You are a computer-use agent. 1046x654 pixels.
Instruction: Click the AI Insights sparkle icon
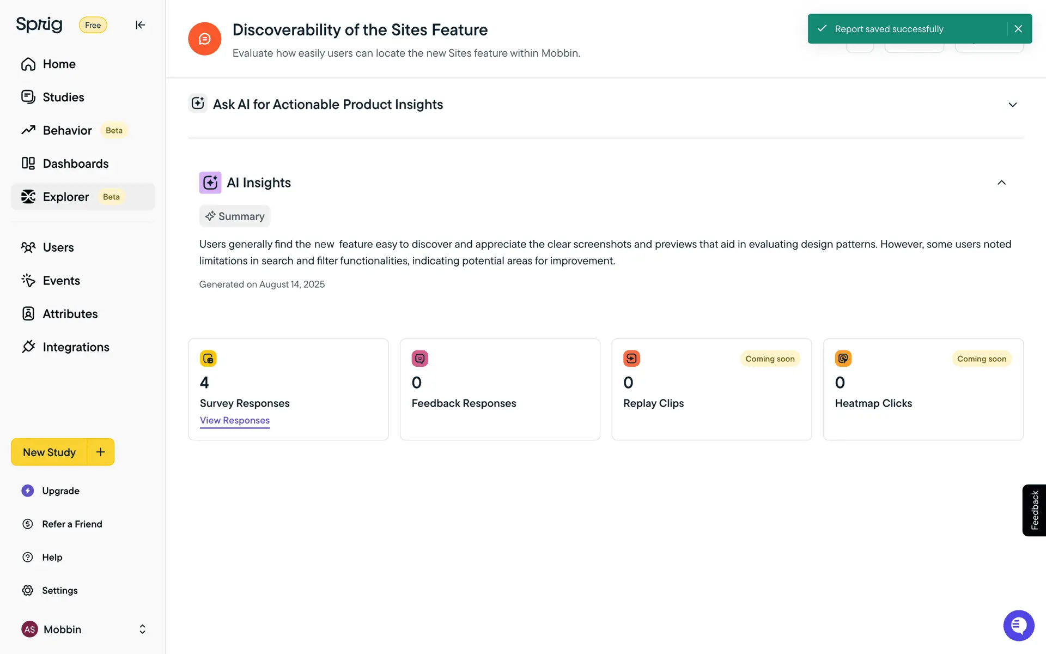coord(210,183)
